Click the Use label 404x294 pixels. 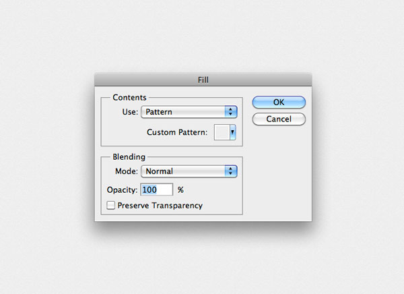(130, 112)
